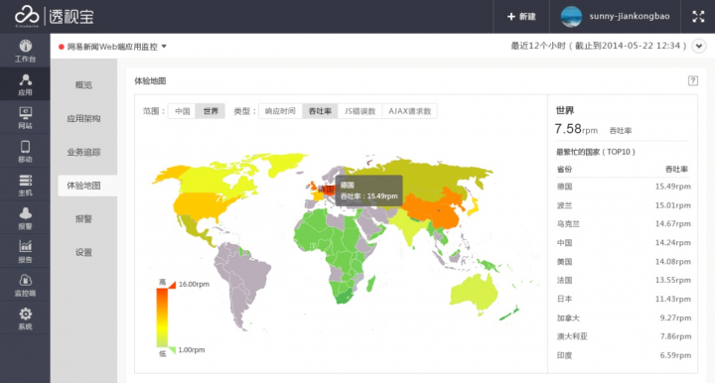Viewport: 715px width, 383px height.
Task: Click the user avatar picture
Action: (571, 17)
